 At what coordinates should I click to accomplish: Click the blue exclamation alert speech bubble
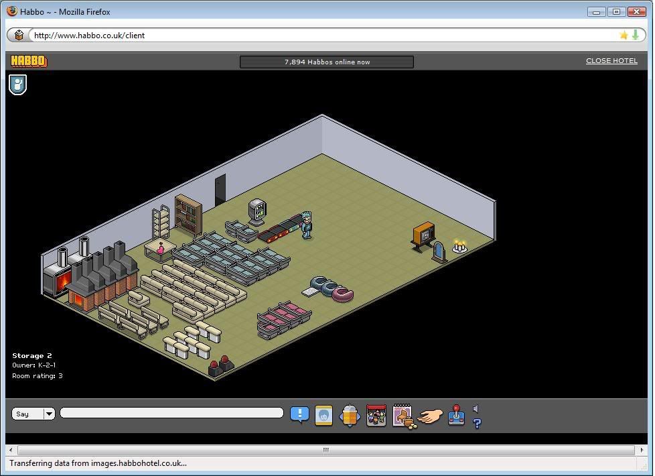pyautogui.click(x=299, y=414)
